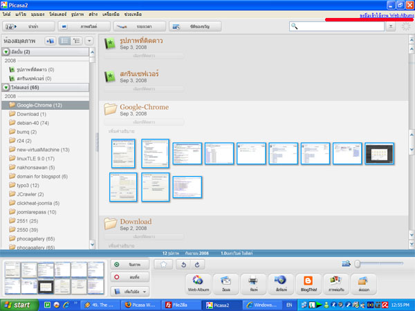Click the red antivirus tray icon

[x=385, y=305]
